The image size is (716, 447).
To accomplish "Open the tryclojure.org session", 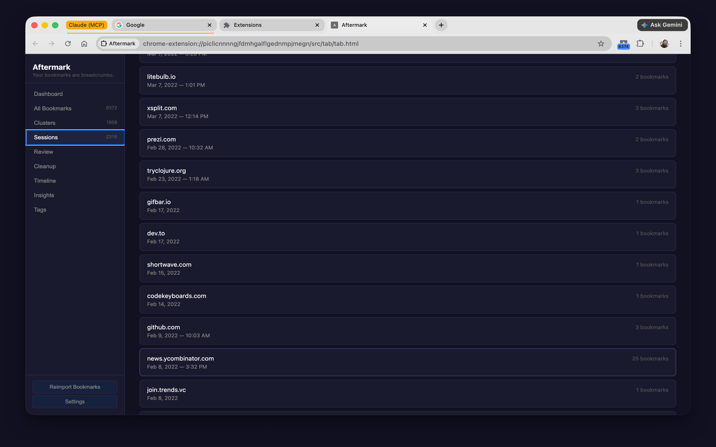I will (x=407, y=174).
